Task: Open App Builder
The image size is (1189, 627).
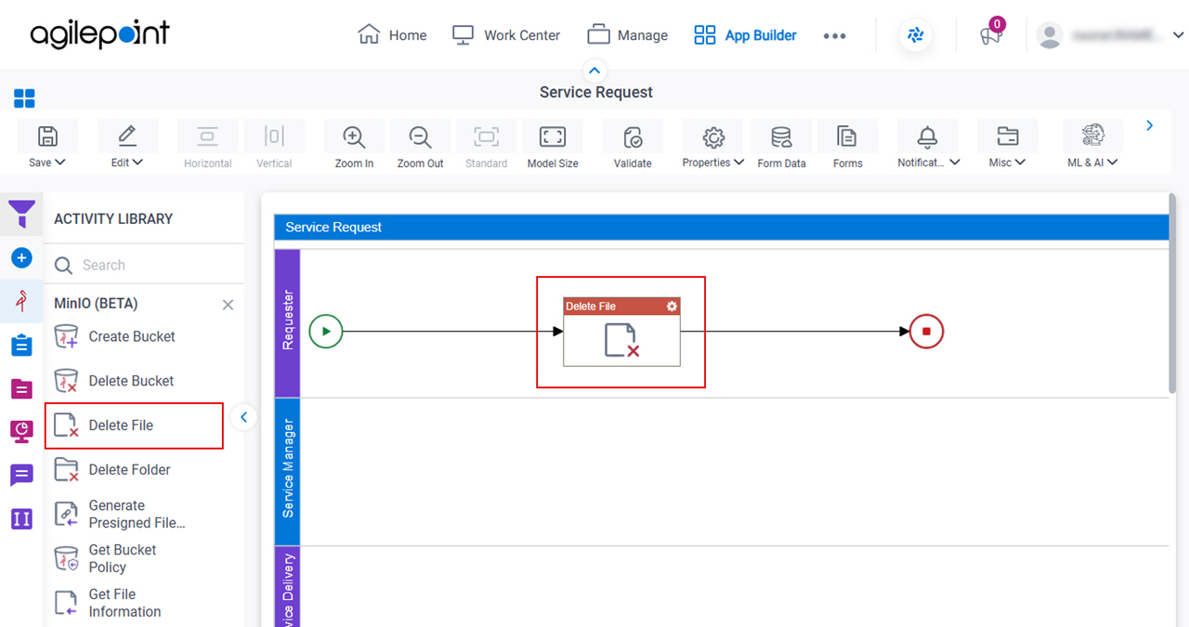Action: [745, 35]
